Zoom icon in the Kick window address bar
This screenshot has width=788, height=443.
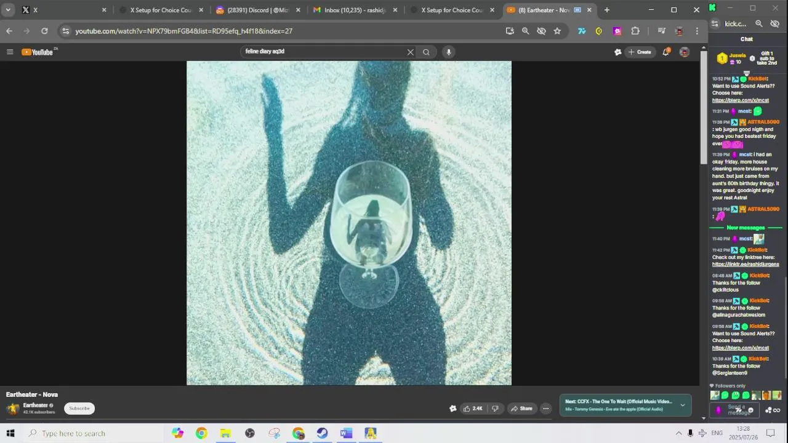point(759,24)
